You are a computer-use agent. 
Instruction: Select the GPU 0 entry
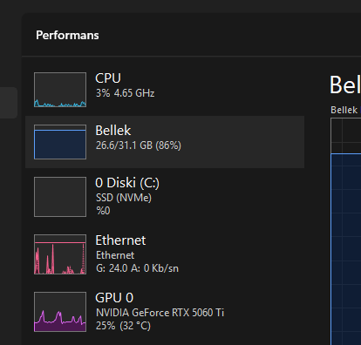pos(165,312)
